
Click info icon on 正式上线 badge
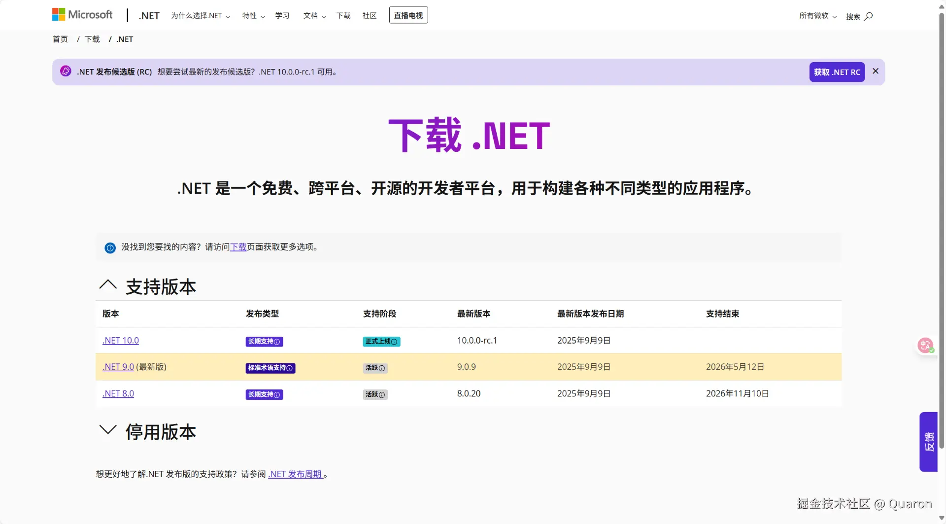394,342
